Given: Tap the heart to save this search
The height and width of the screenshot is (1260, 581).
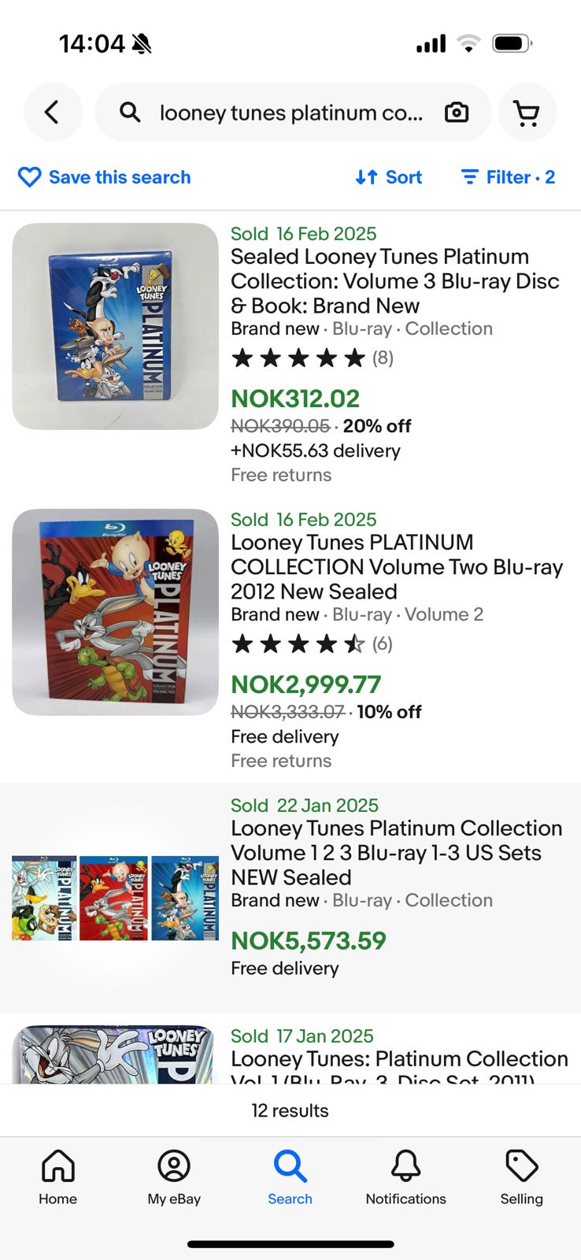Looking at the screenshot, I should click(x=29, y=177).
